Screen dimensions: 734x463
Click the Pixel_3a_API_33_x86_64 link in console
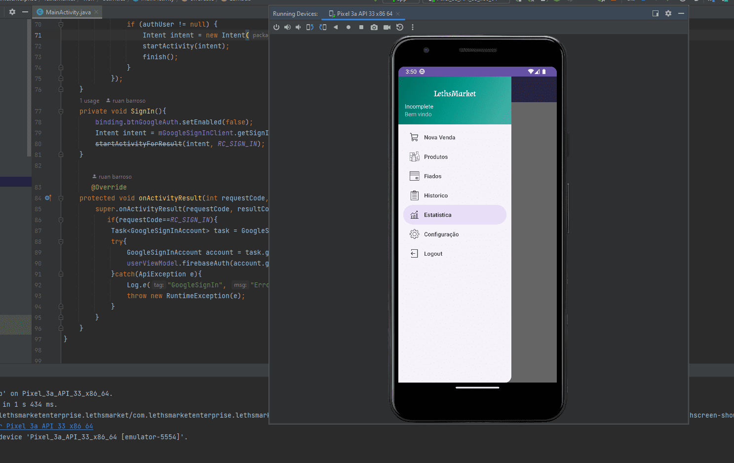[48, 426]
